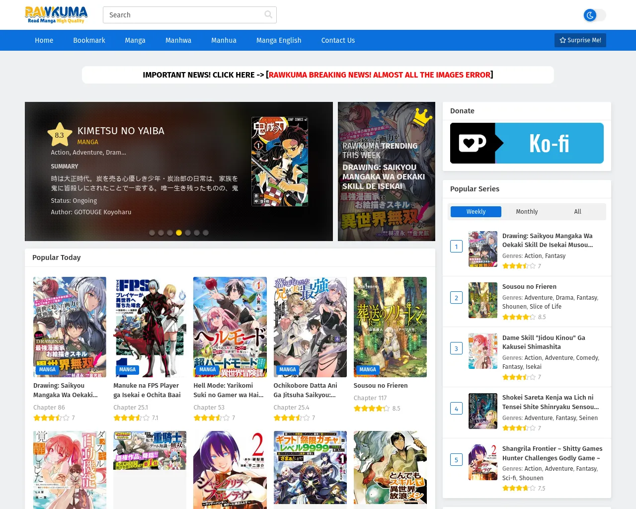
Task: Open Chapter 25.4 of Ochikobore Datta Ani
Action: (292, 408)
